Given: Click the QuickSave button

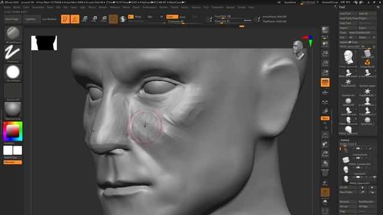Looking at the screenshot, I should click(290, 2).
